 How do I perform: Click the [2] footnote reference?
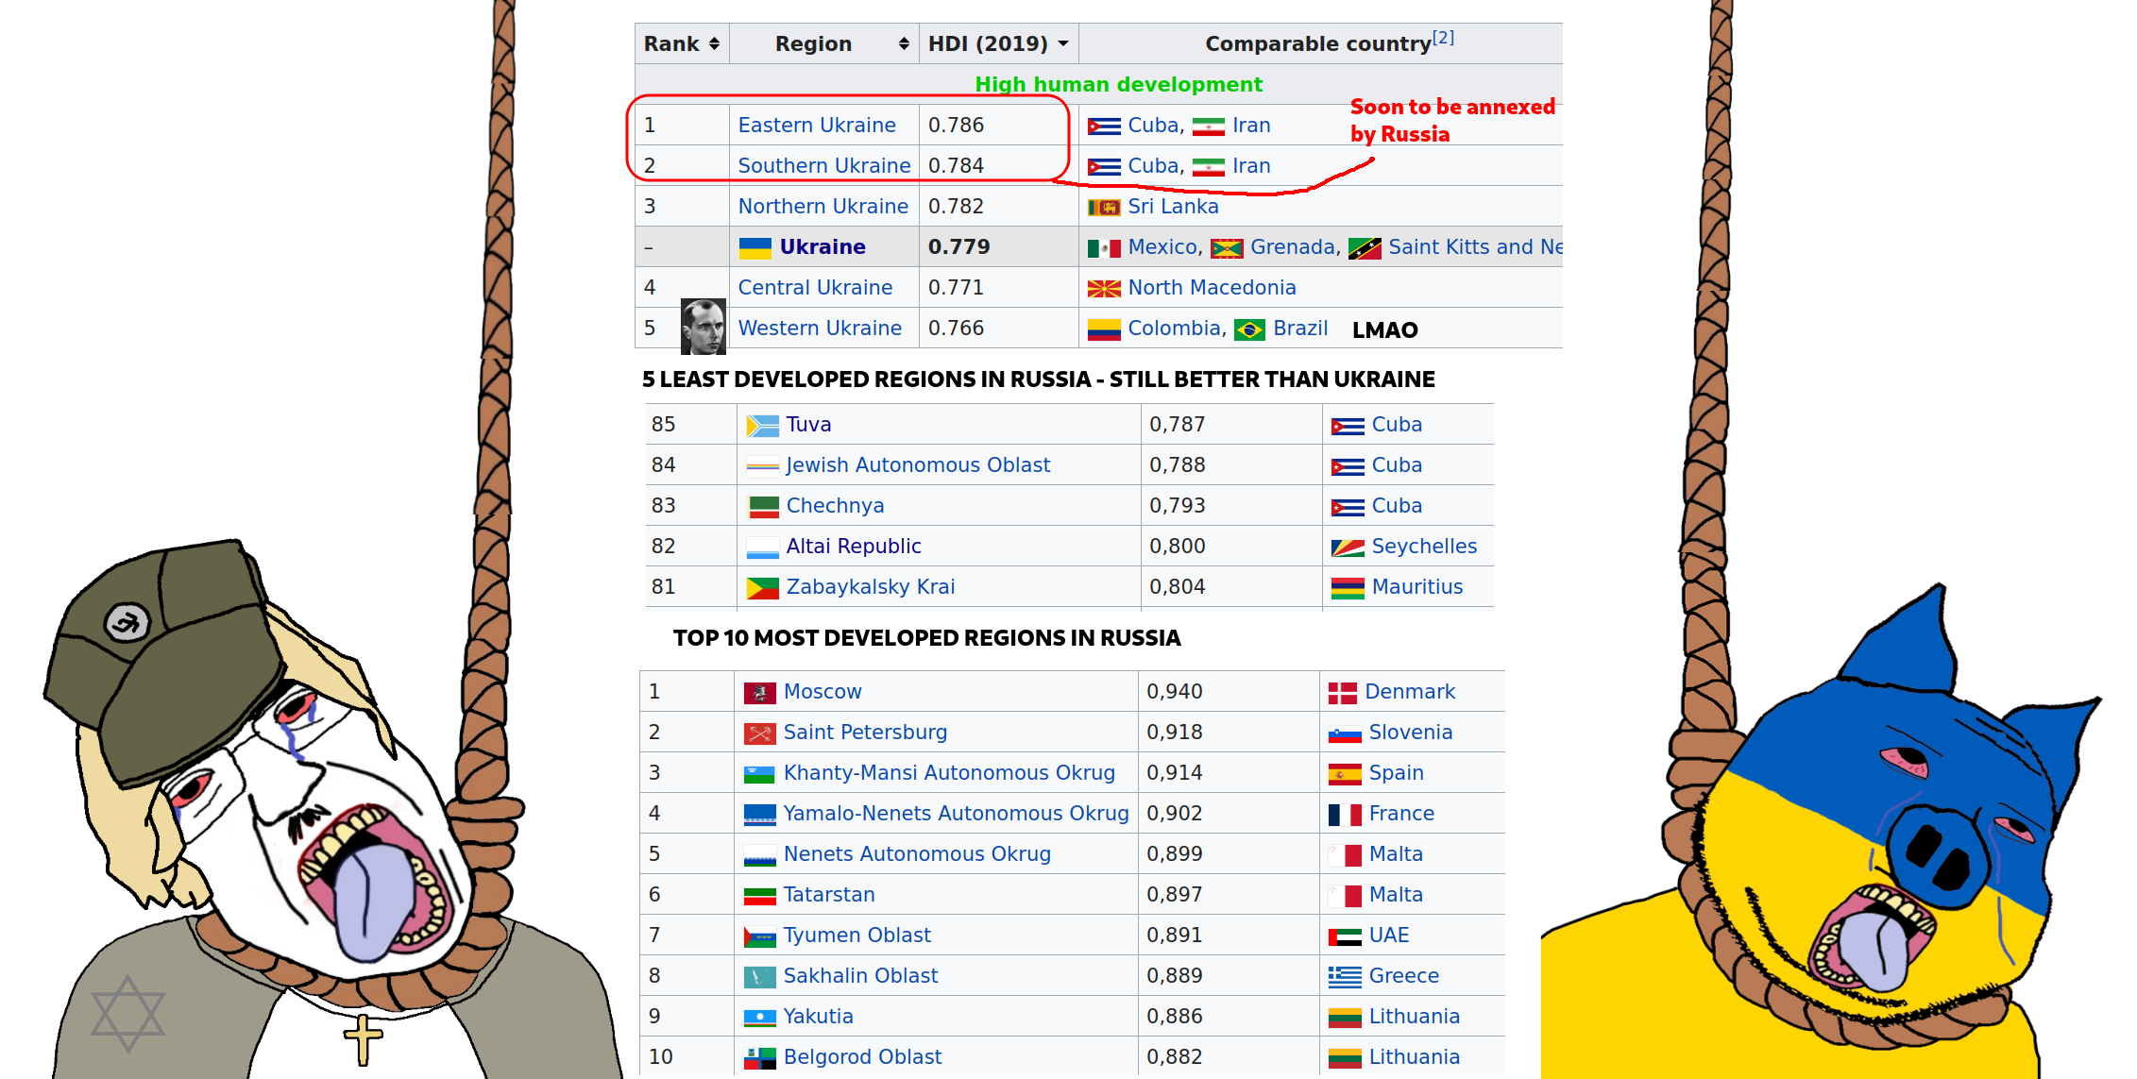(x=1443, y=38)
